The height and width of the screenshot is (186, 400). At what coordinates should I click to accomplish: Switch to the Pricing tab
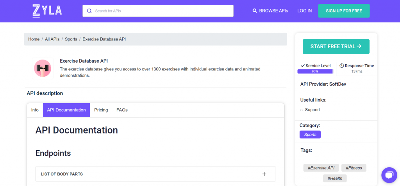click(101, 110)
